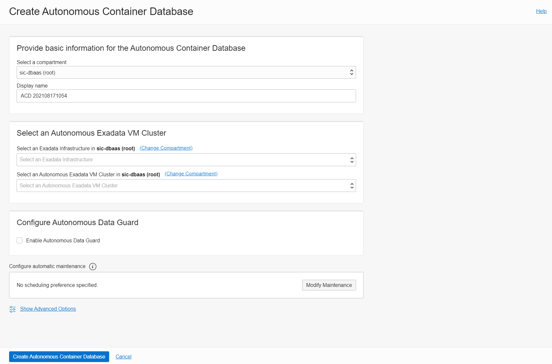Screen dimensions: 552x364
Task: Click the Cancel link
Action: coord(123,357)
